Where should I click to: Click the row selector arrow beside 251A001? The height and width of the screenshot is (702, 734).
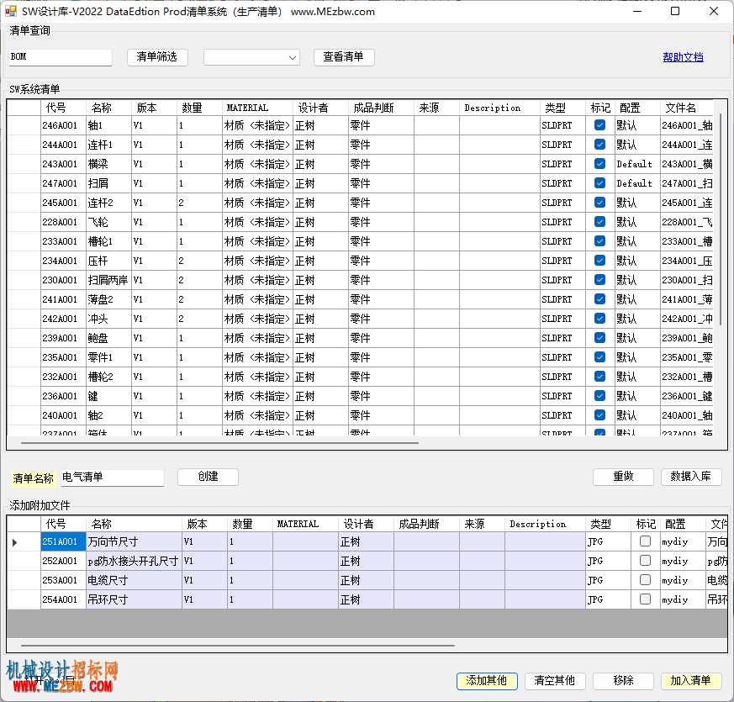[x=14, y=542]
